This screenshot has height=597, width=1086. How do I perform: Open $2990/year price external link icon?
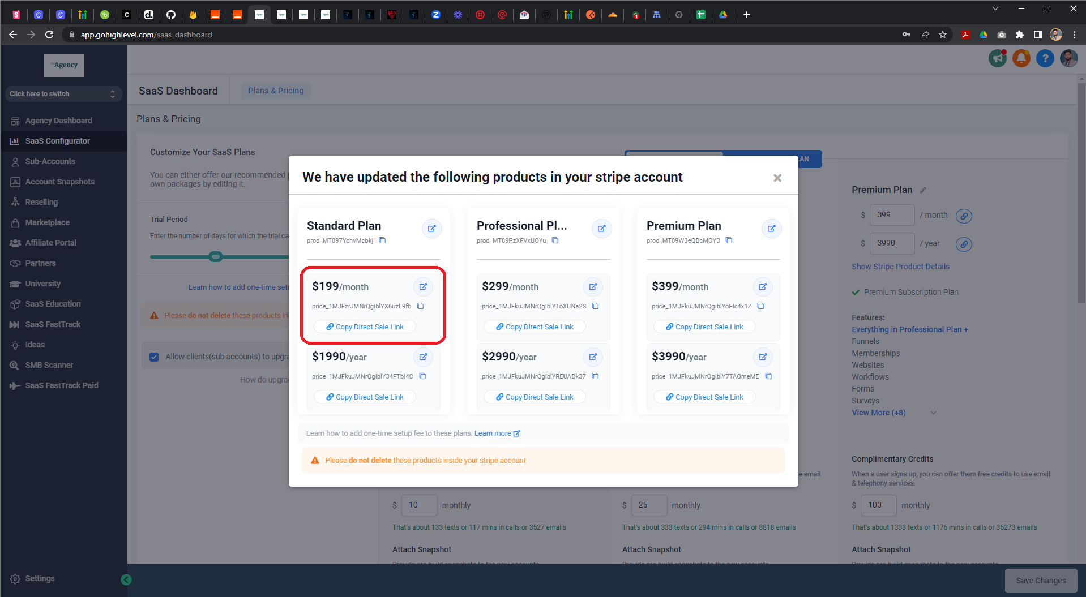pyautogui.click(x=593, y=357)
